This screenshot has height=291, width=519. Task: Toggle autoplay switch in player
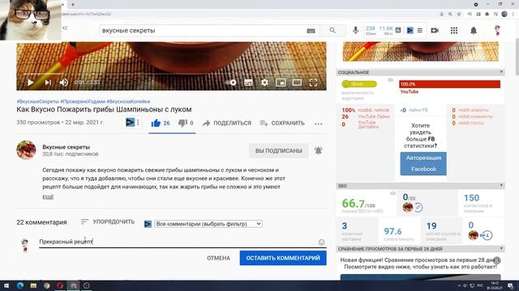(x=231, y=82)
